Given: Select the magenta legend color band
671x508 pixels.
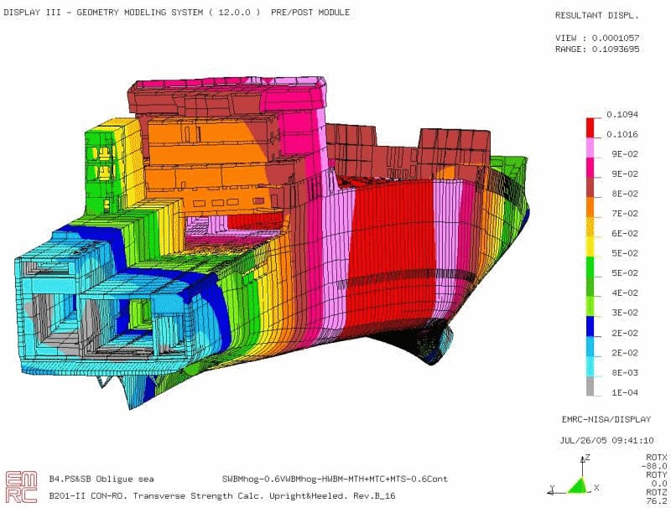Looking at the screenshot, I should 590,167.
